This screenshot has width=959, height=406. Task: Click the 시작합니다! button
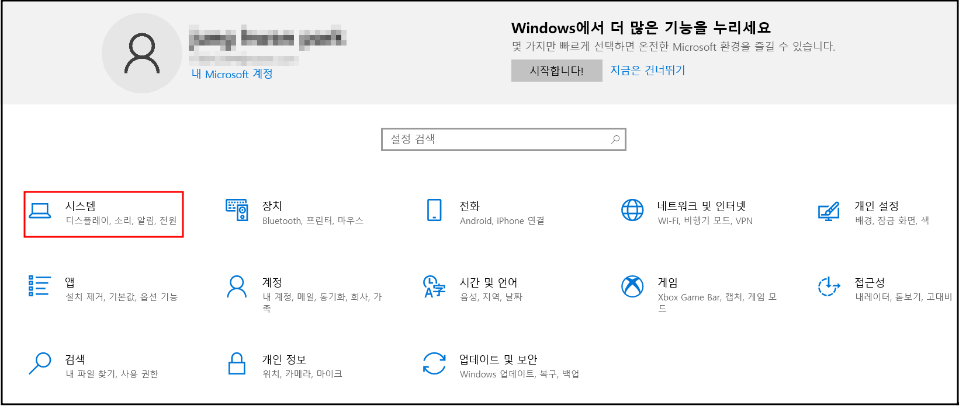coord(556,71)
